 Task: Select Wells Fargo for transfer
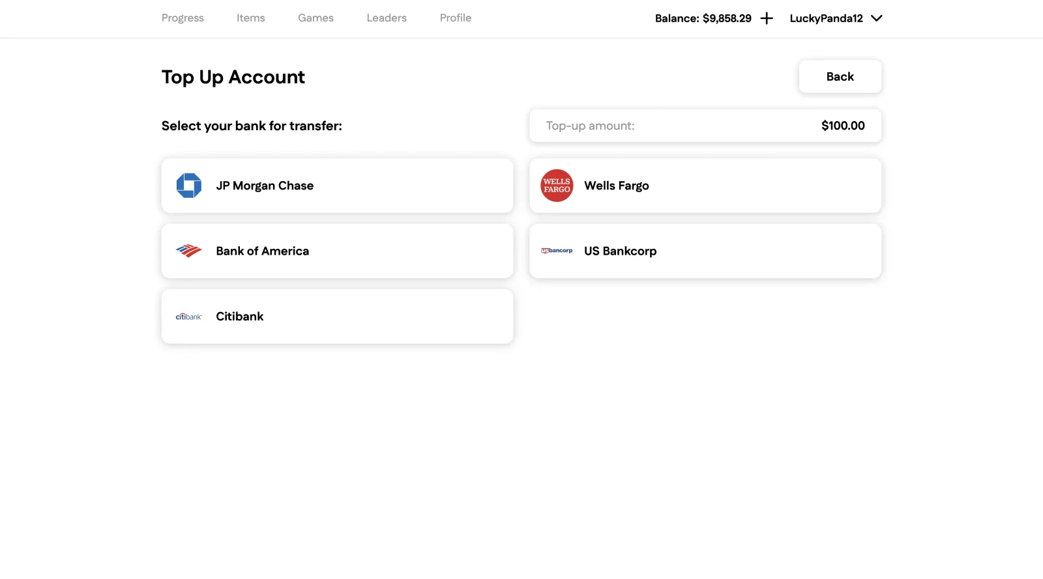point(705,186)
